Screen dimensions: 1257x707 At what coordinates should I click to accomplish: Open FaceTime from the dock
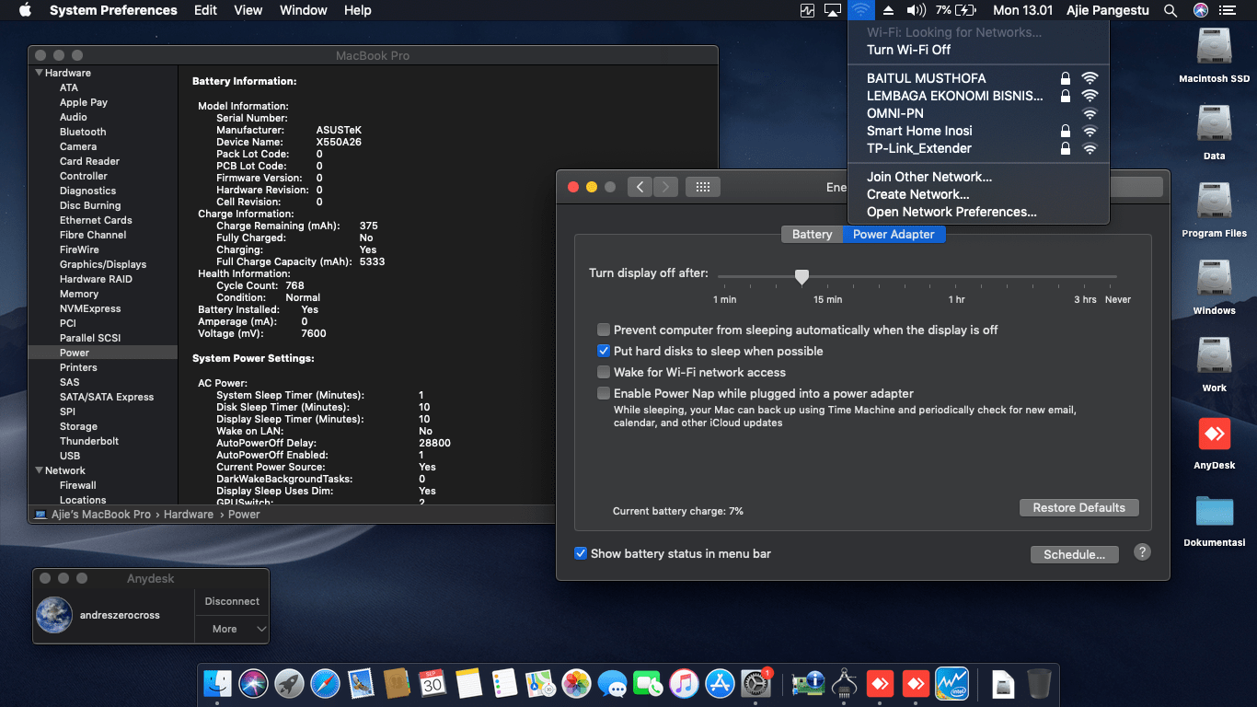(x=648, y=683)
